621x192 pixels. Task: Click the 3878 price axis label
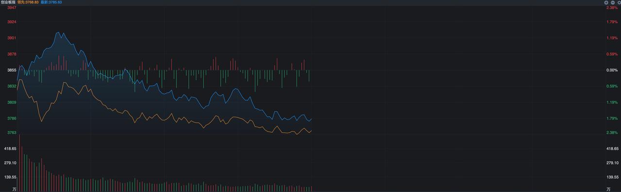click(12, 54)
